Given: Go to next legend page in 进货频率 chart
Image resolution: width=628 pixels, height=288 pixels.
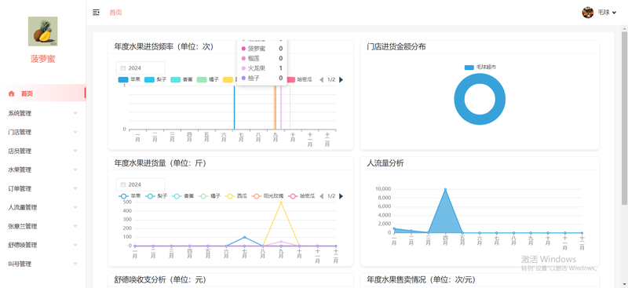Looking at the screenshot, I should 341,80.
